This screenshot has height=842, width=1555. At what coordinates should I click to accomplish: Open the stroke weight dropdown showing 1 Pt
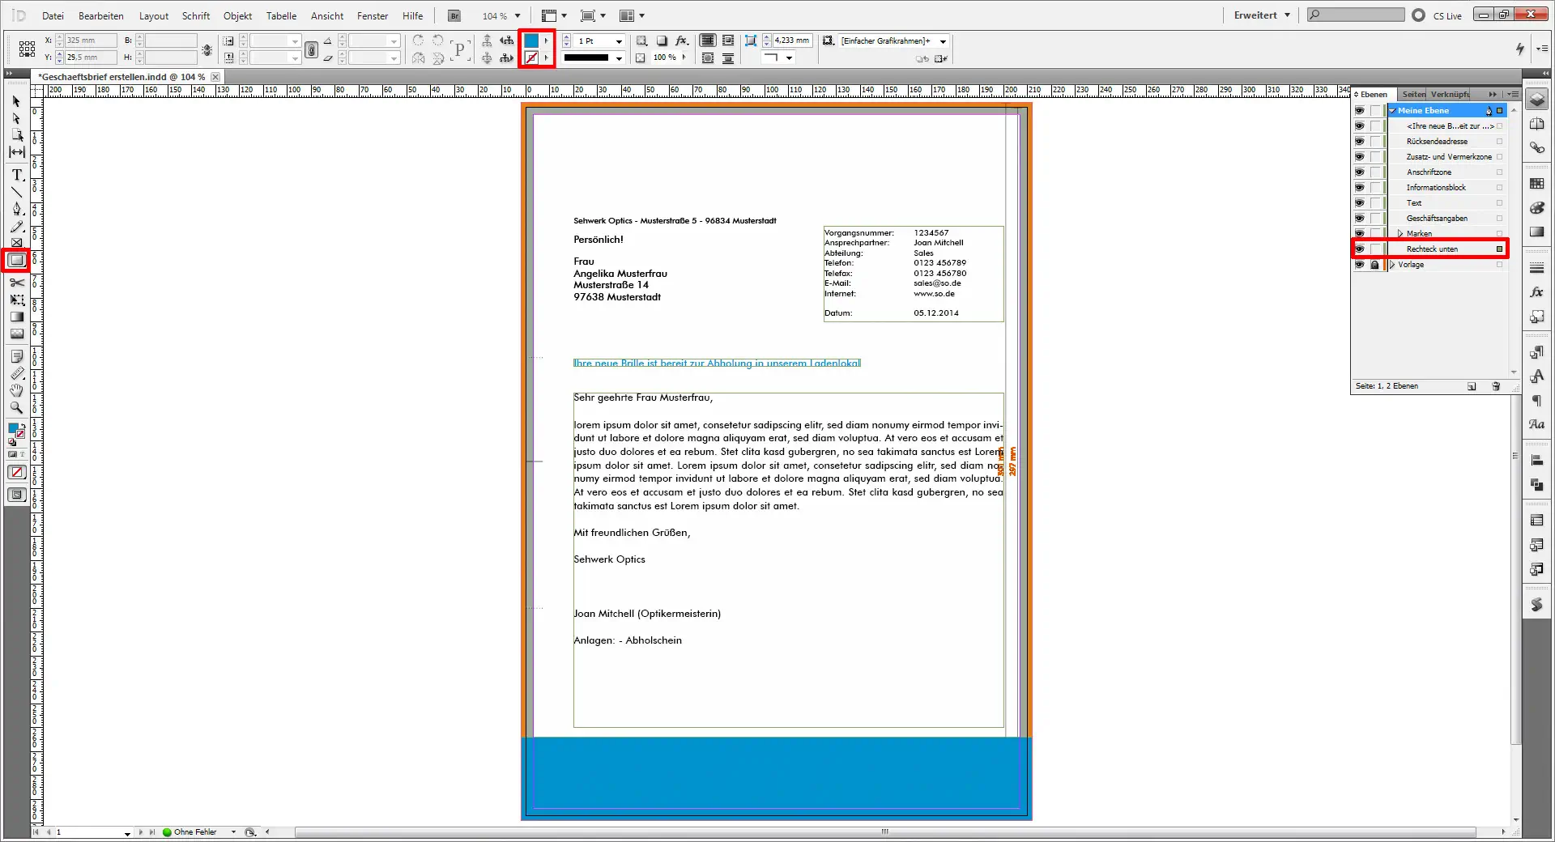click(x=619, y=40)
